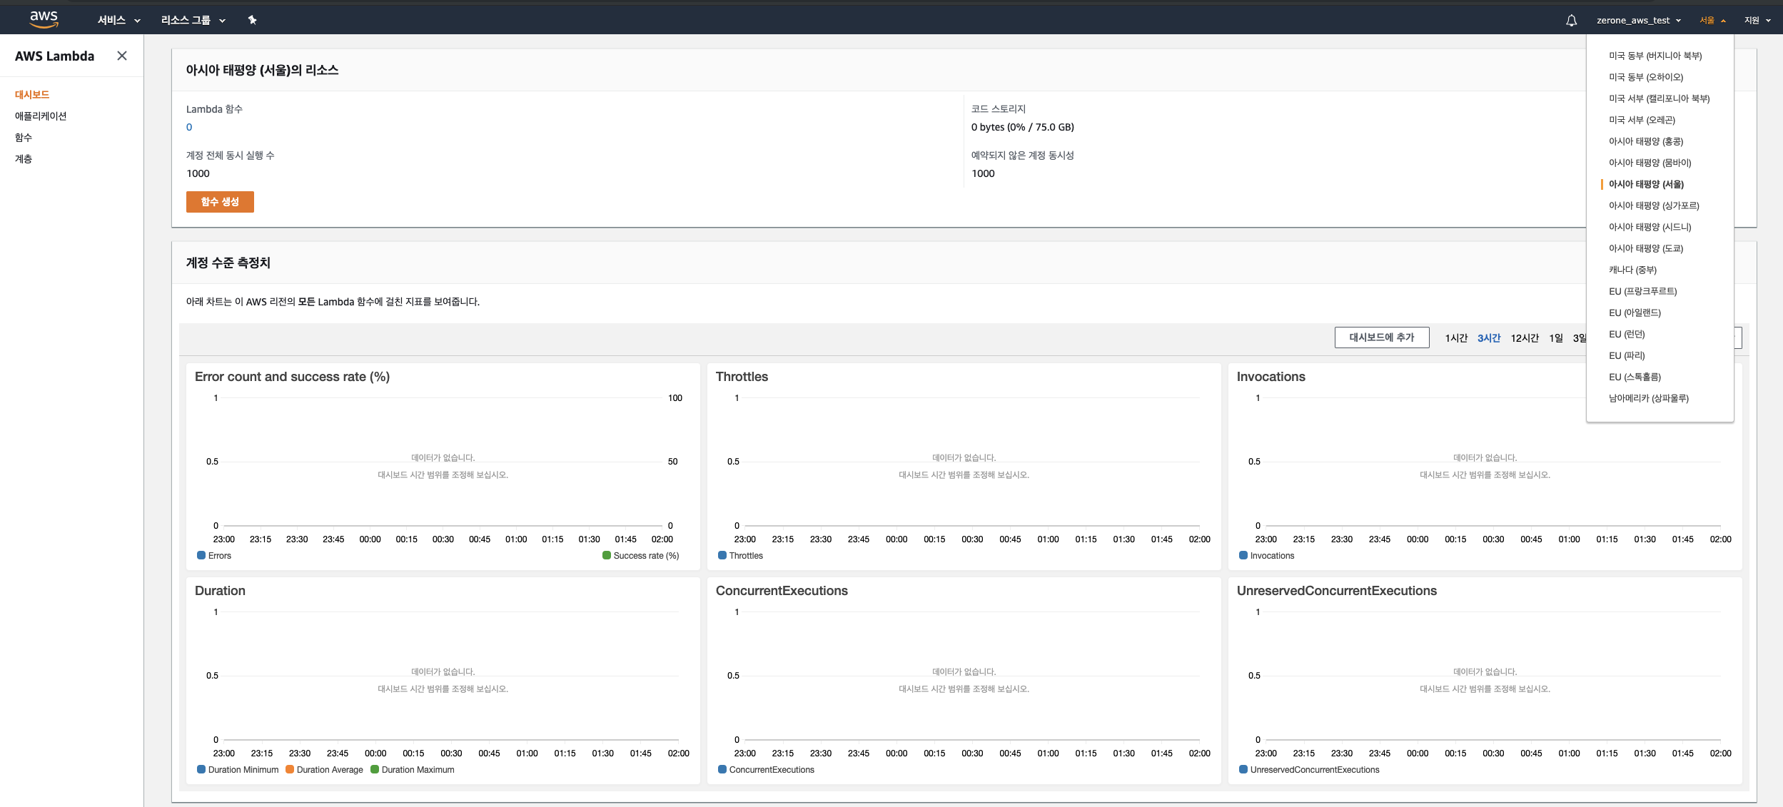Click the pin shortcut icon in navbar
This screenshot has width=1783, height=807.
pos(252,20)
